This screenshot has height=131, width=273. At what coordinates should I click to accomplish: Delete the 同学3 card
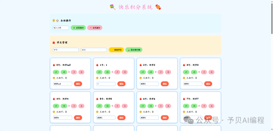click(x=208, y=84)
